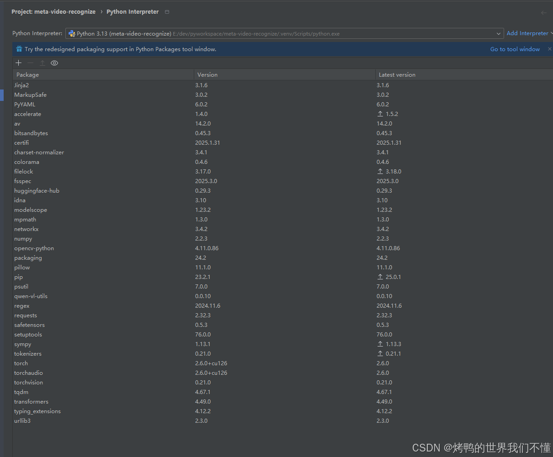Close the redesigned packaging support banner

549,49
